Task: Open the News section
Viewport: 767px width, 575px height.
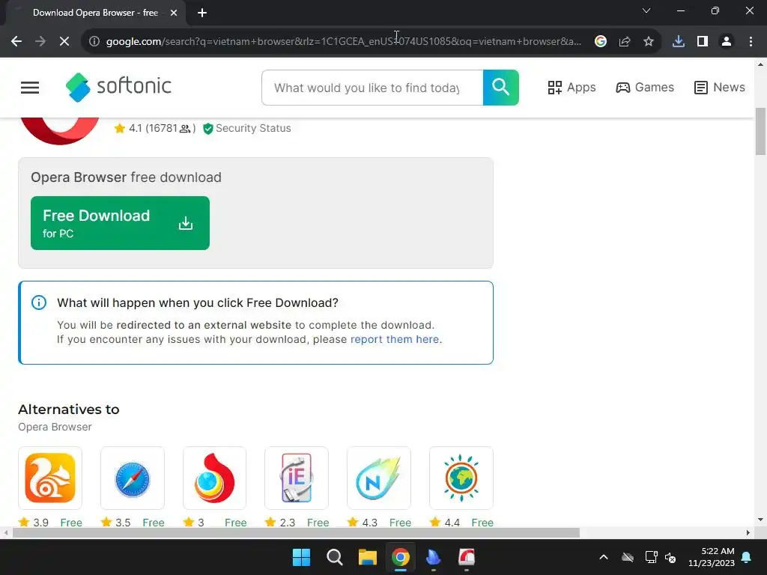Action: [720, 88]
